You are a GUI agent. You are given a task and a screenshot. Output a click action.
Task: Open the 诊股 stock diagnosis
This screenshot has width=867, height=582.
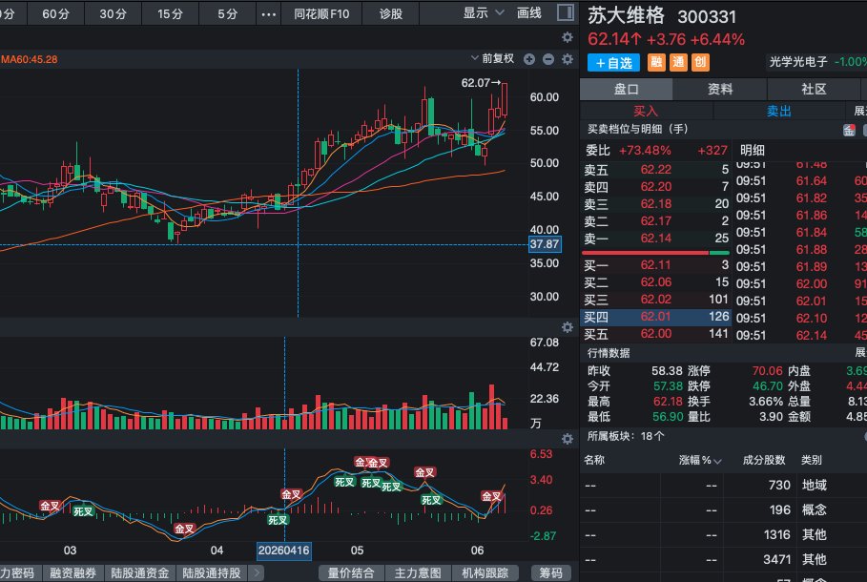tap(390, 13)
